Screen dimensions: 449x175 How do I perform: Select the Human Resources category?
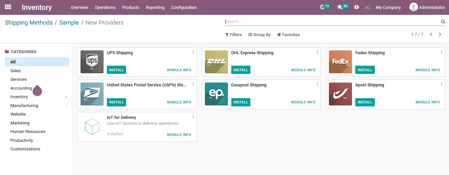[37, 132]
